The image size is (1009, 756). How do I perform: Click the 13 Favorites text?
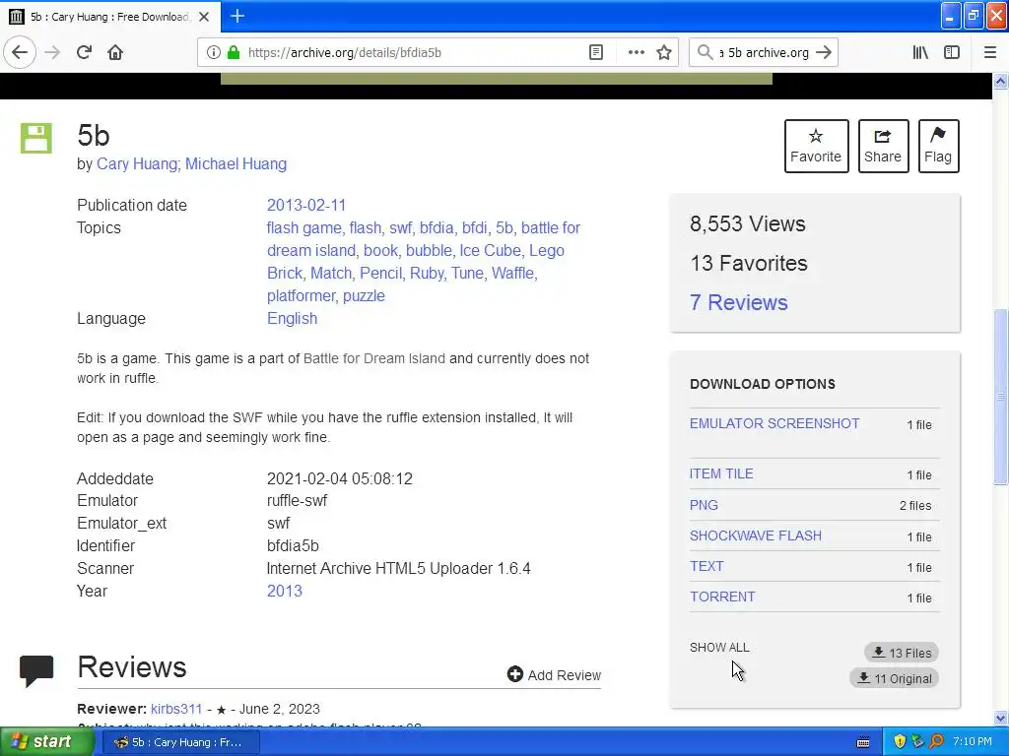749,263
